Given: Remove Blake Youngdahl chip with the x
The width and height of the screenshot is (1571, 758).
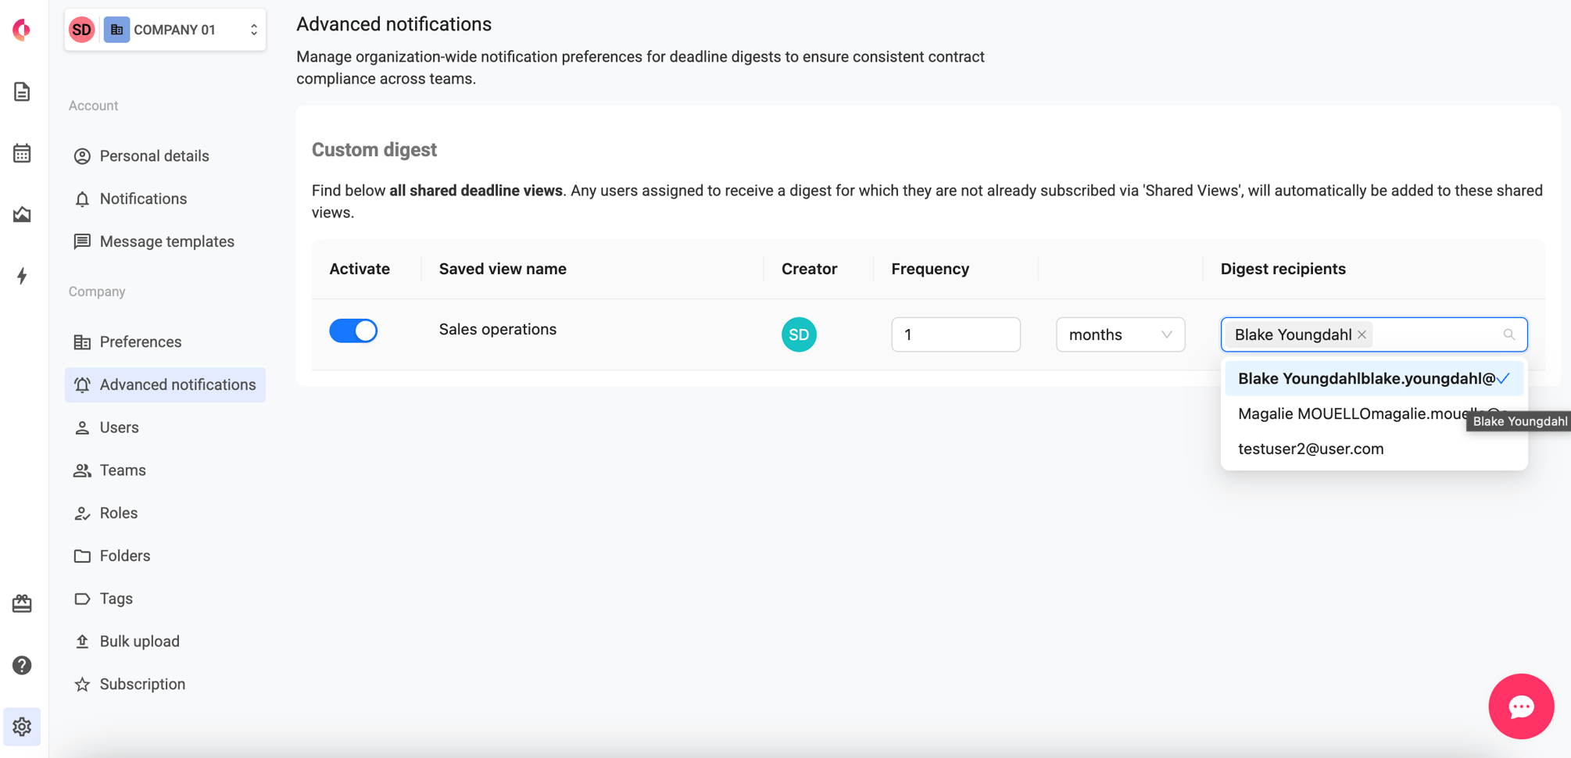Looking at the screenshot, I should tap(1362, 334).
